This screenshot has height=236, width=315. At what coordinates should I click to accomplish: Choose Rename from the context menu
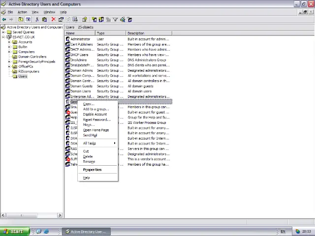click(x=98, y=162)
